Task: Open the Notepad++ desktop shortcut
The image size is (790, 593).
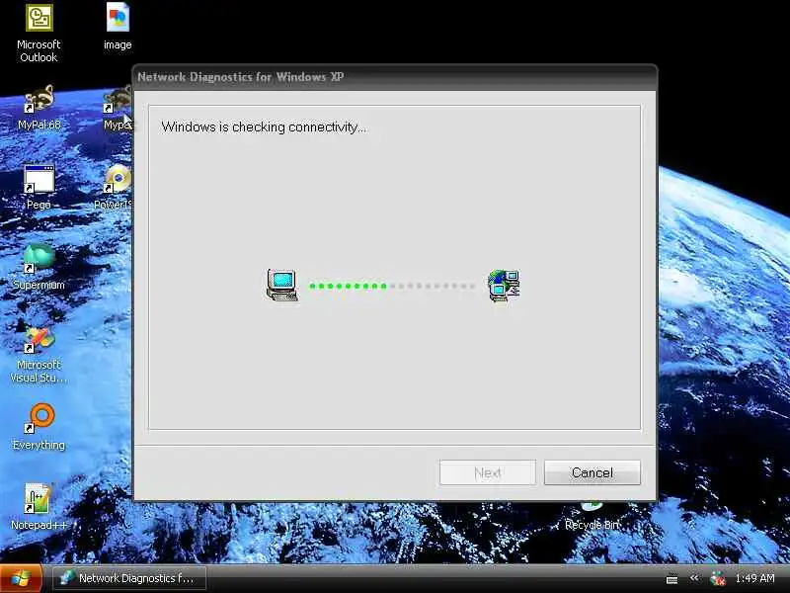Action: coord(39,507)
